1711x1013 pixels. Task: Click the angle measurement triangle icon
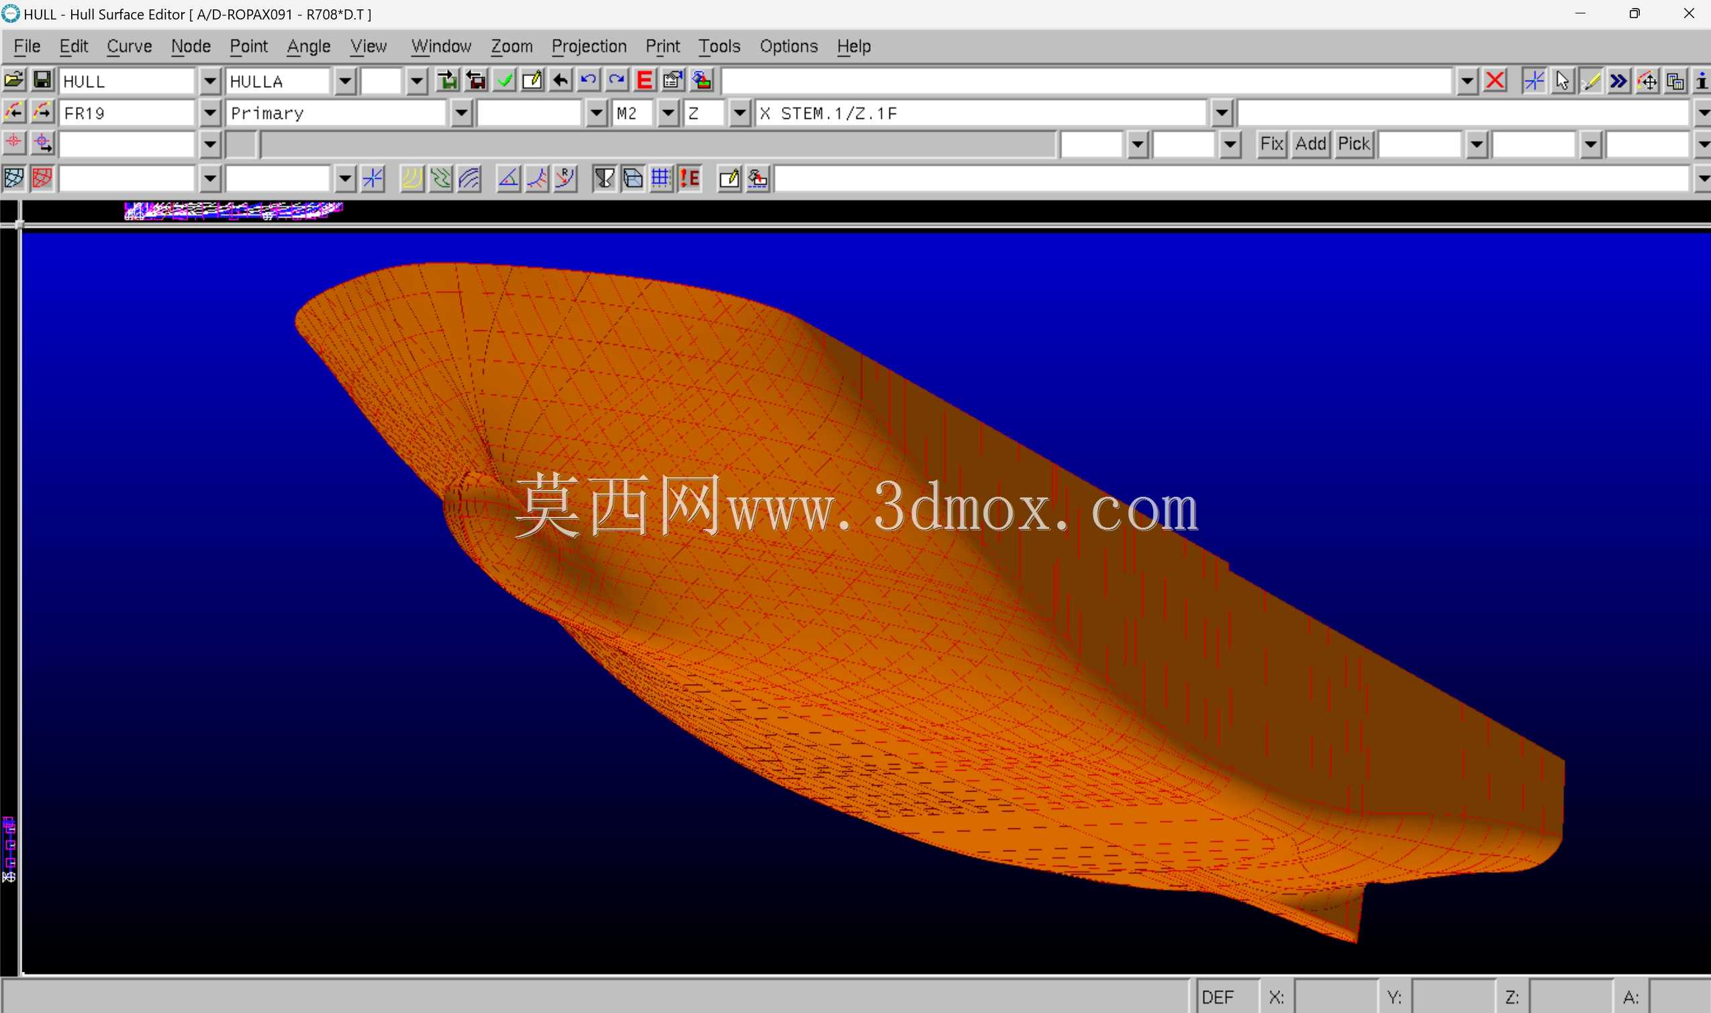point(508,179)
